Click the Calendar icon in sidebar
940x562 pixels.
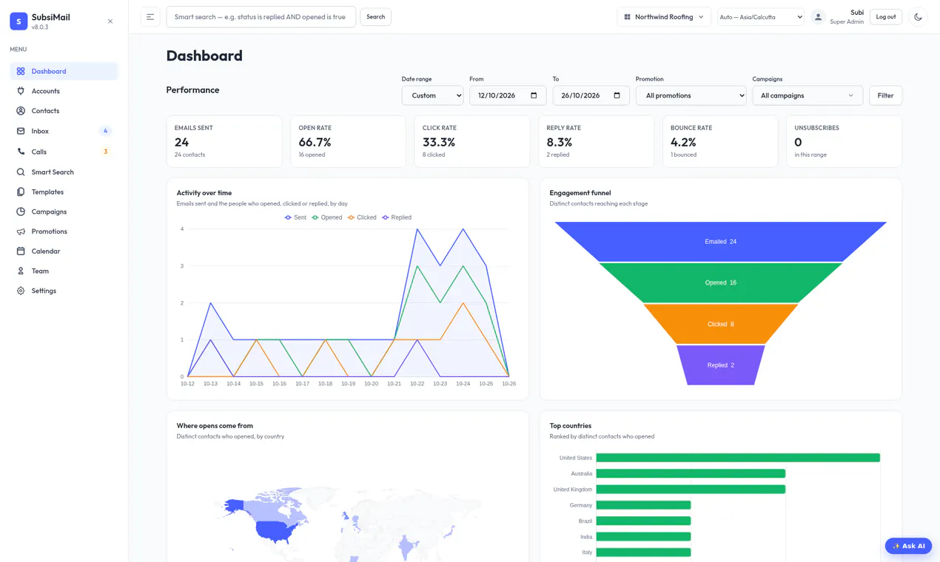coord(21,251)
